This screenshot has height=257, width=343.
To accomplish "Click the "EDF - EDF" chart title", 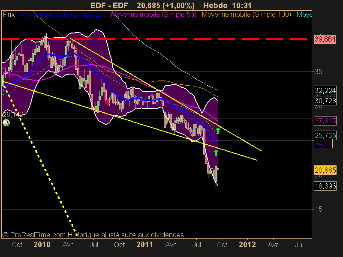I will [x=109, y=6].
